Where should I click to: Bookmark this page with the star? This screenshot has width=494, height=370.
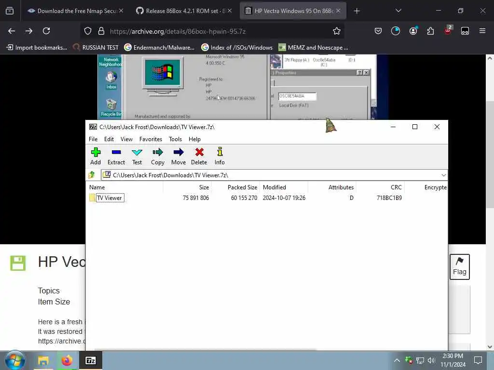pos(336,31)
